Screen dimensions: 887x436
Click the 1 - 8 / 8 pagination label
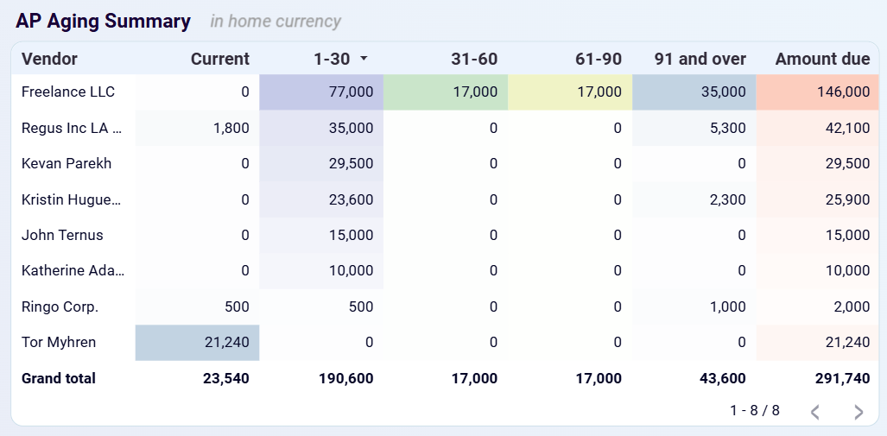[x=755, y=411]
